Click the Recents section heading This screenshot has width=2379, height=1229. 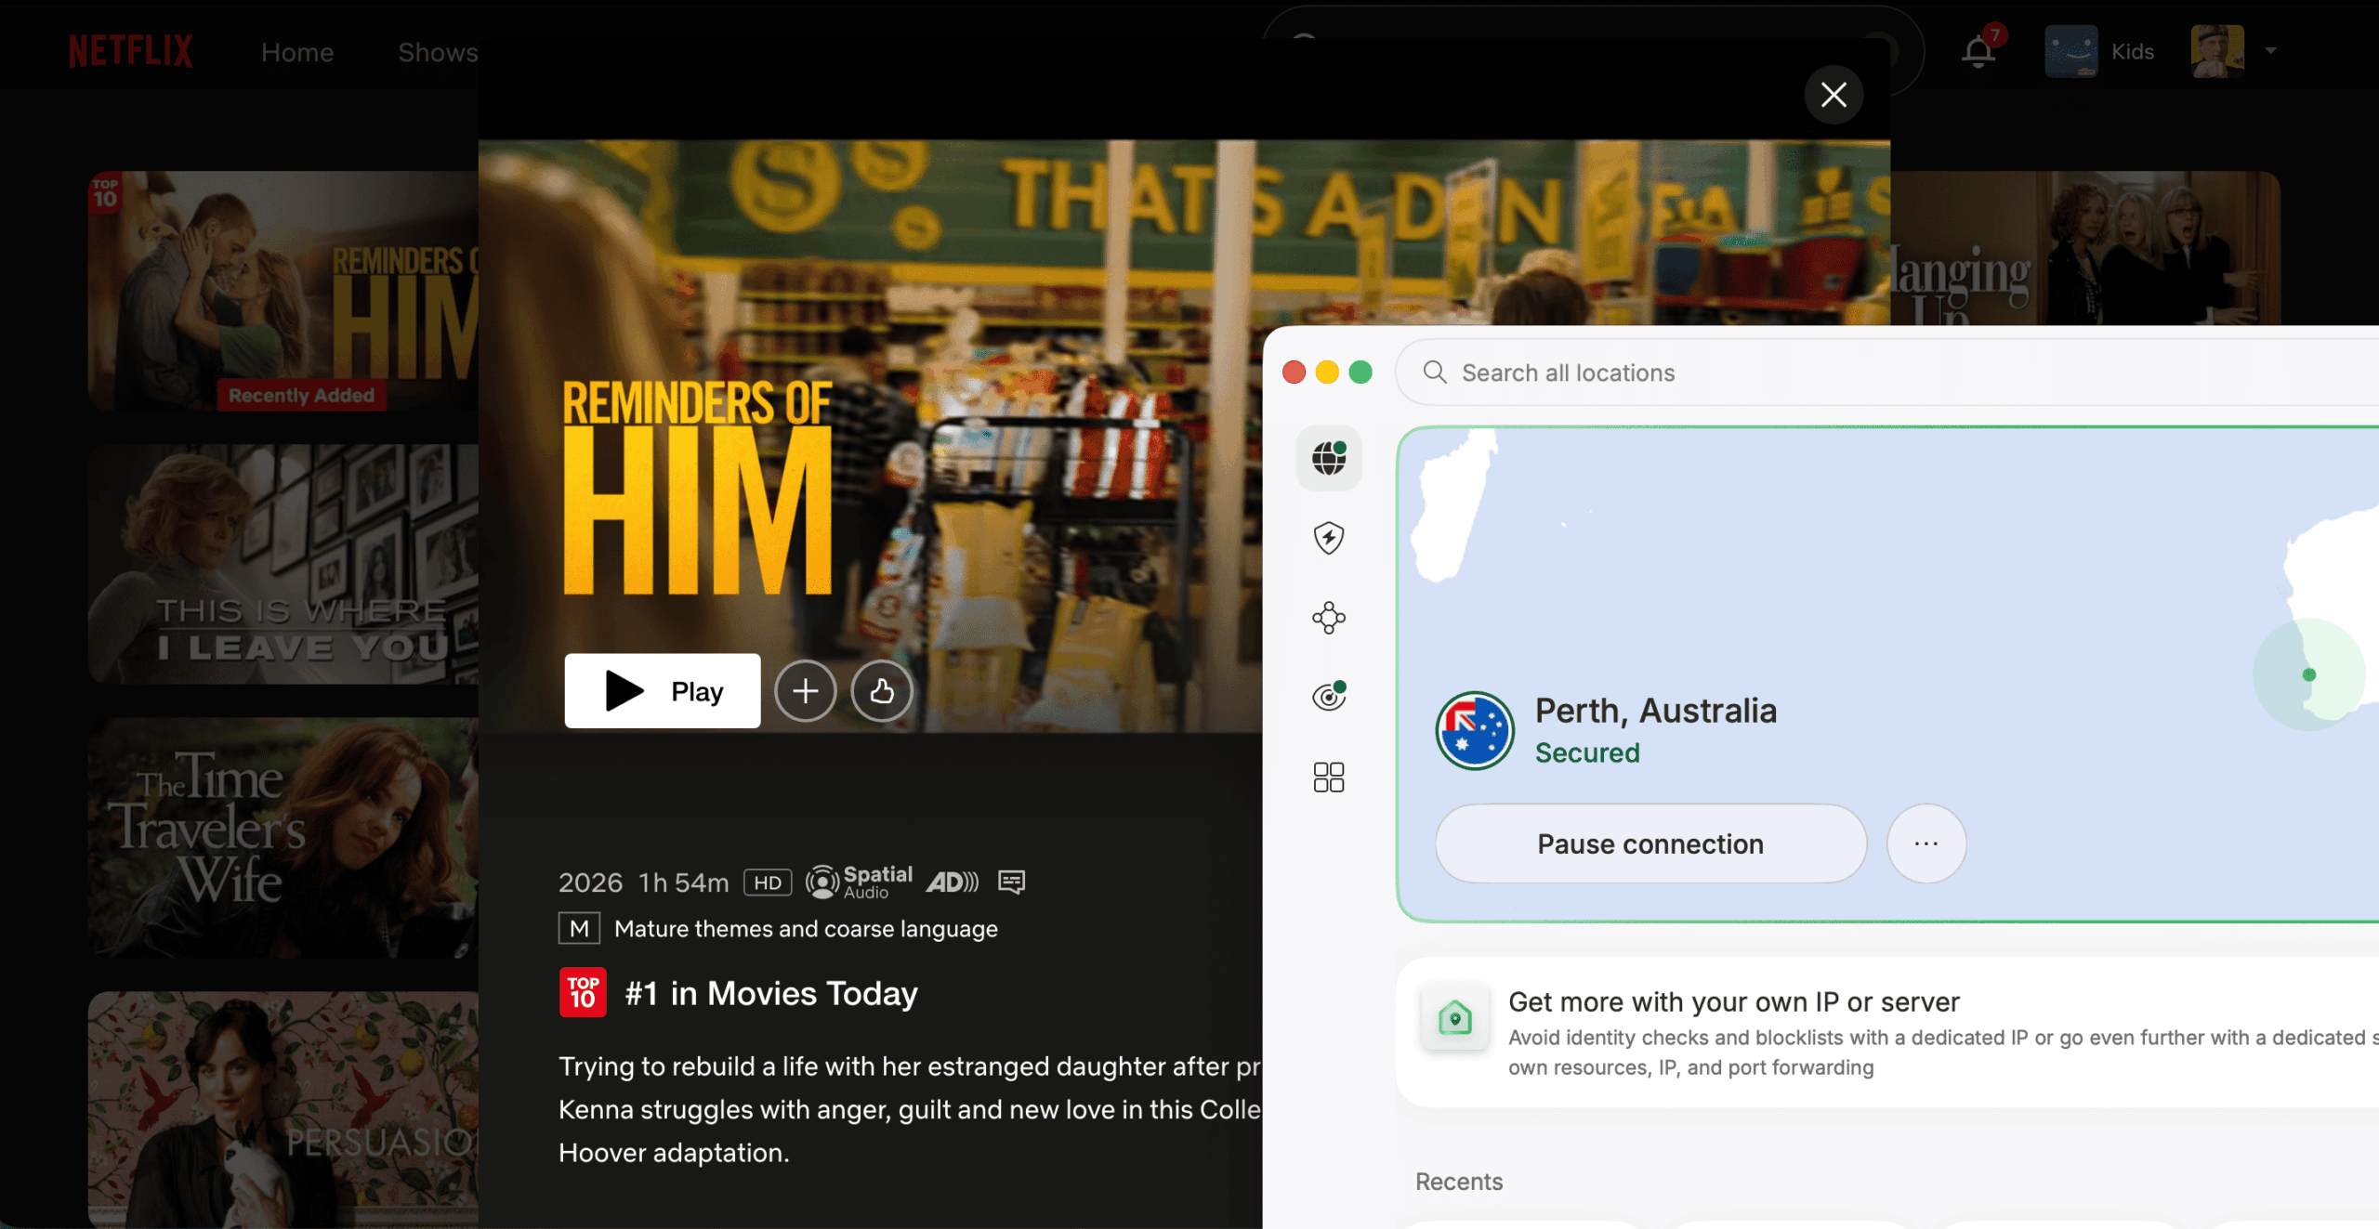pyautogui.click(x=1459, y=1182)
